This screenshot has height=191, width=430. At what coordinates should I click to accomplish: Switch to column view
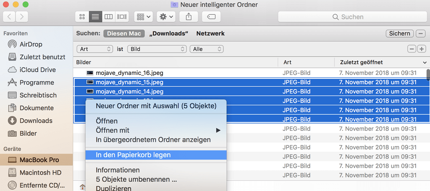point(109,17)
